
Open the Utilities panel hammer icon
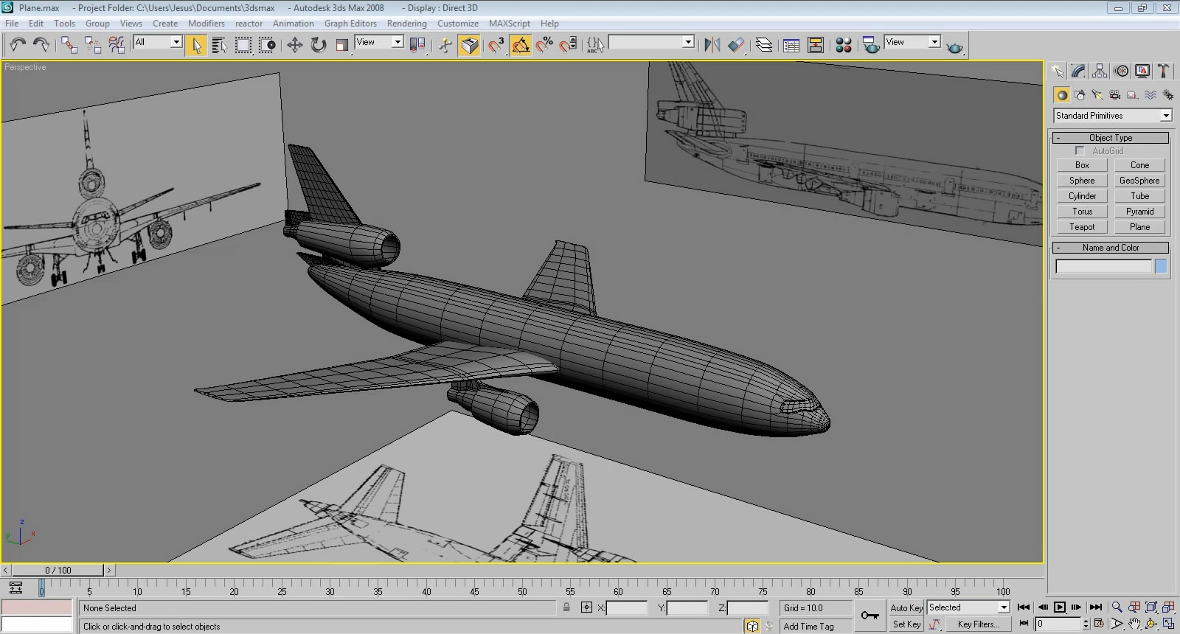pyautogui.click(x=1163, y=72)
